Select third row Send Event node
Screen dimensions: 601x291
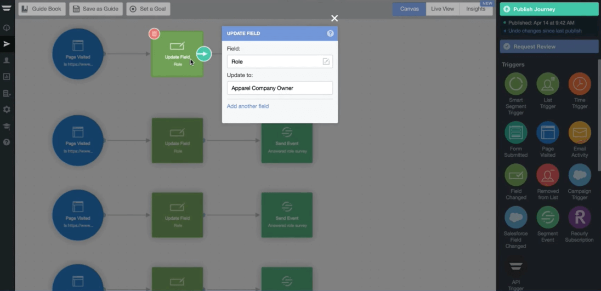click(287, 215)
